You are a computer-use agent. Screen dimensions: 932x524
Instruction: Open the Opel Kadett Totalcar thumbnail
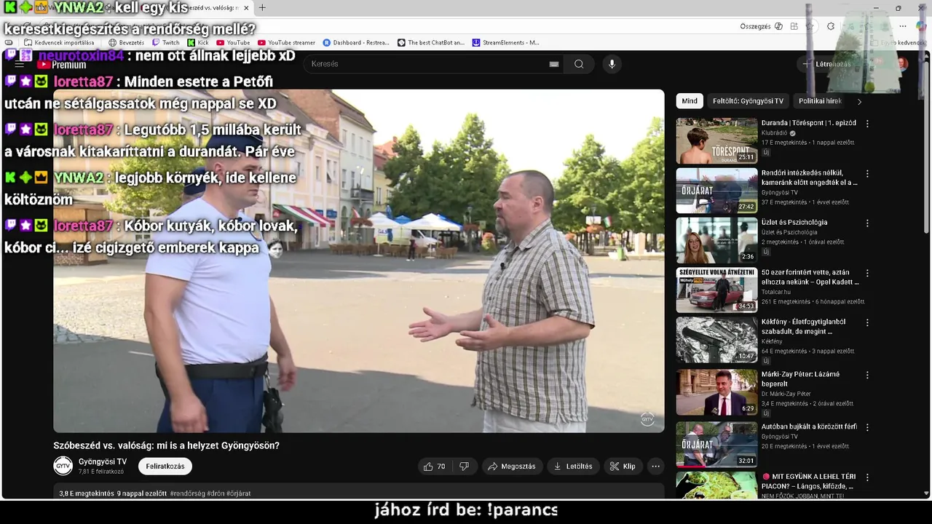click(716, 290)
